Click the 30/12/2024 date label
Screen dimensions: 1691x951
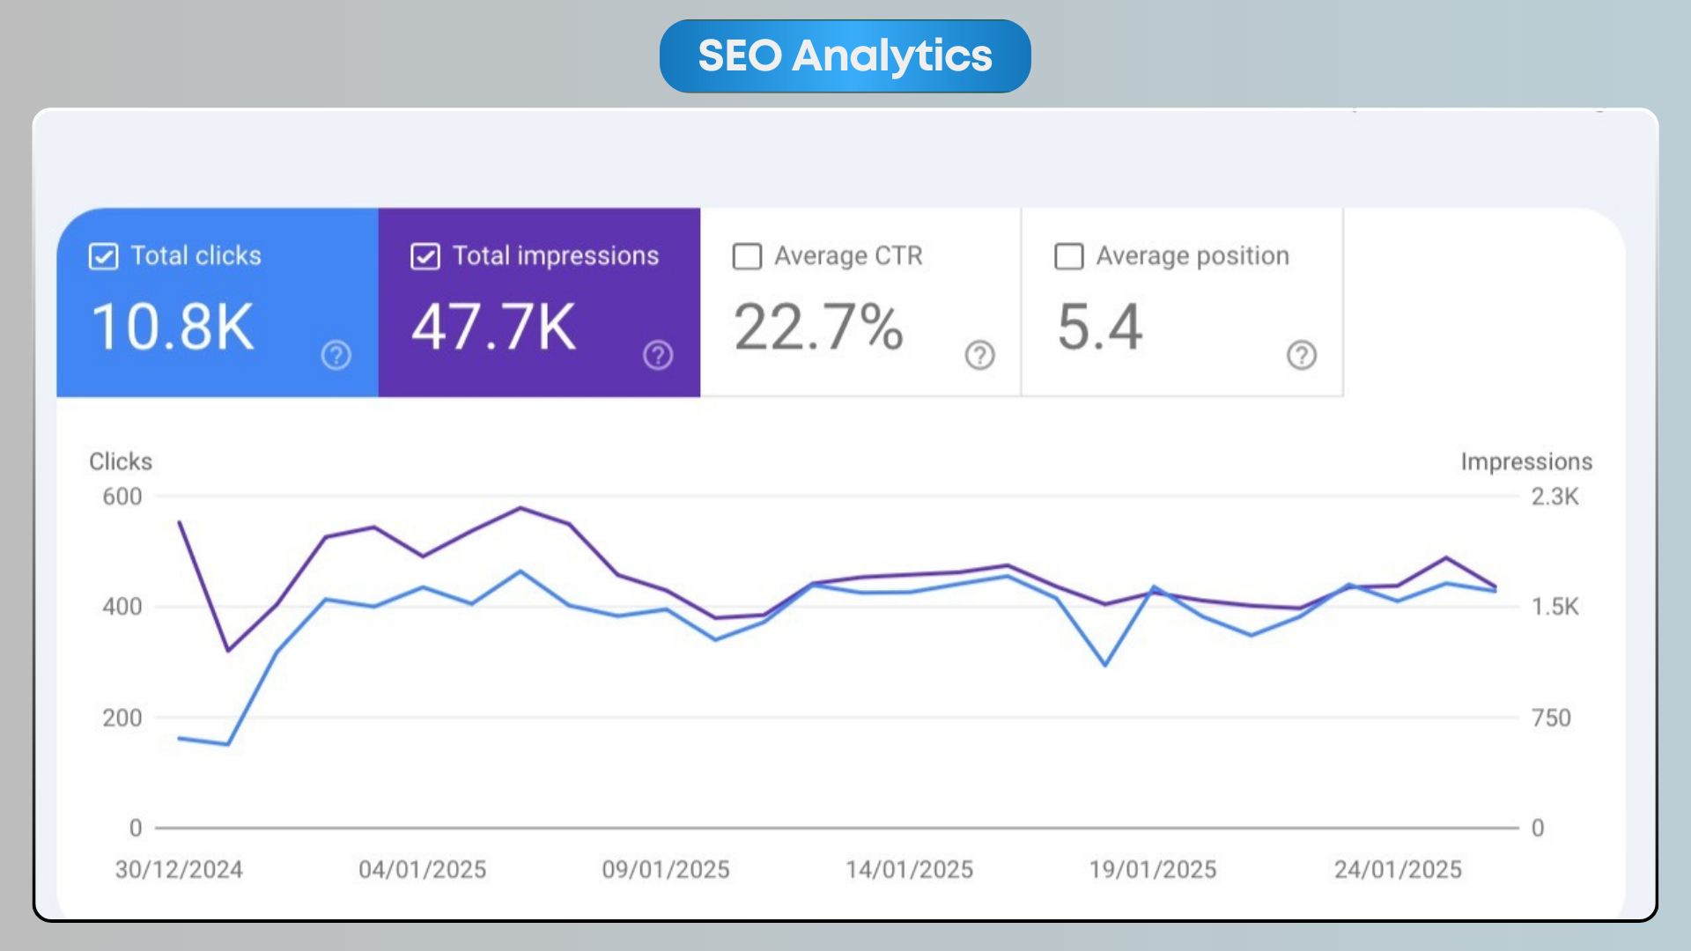point(179,869)
